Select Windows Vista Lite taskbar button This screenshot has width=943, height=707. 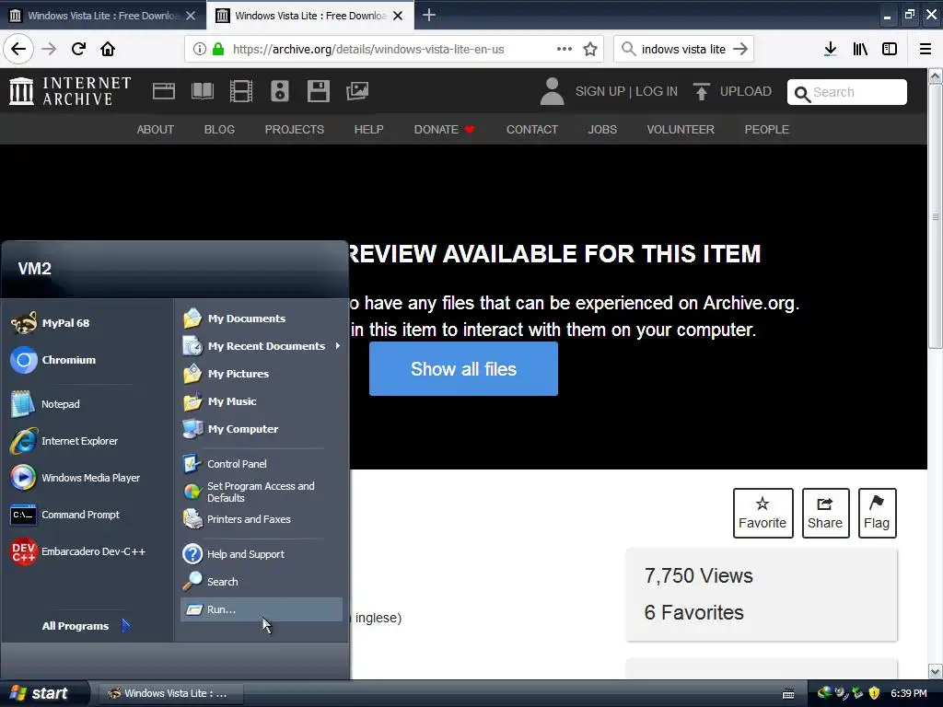coord(170,693)
